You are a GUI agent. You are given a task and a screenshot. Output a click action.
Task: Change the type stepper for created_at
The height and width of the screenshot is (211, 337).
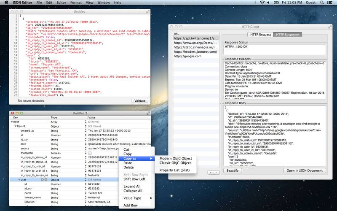click(86, 131)
